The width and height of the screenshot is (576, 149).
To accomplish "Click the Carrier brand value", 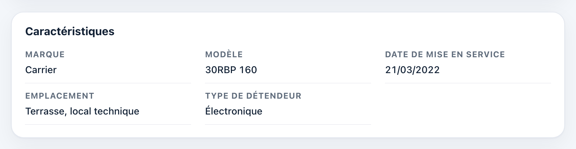I will click(41, 70).
